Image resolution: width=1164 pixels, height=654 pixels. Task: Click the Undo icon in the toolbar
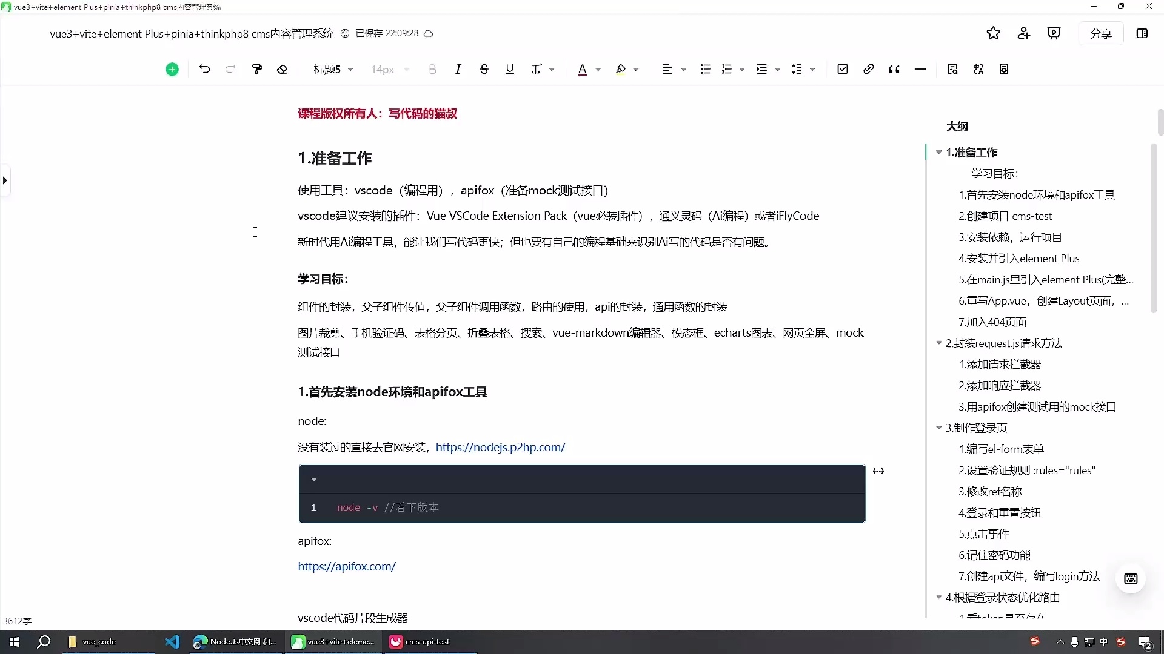click(x=204, y=69)
